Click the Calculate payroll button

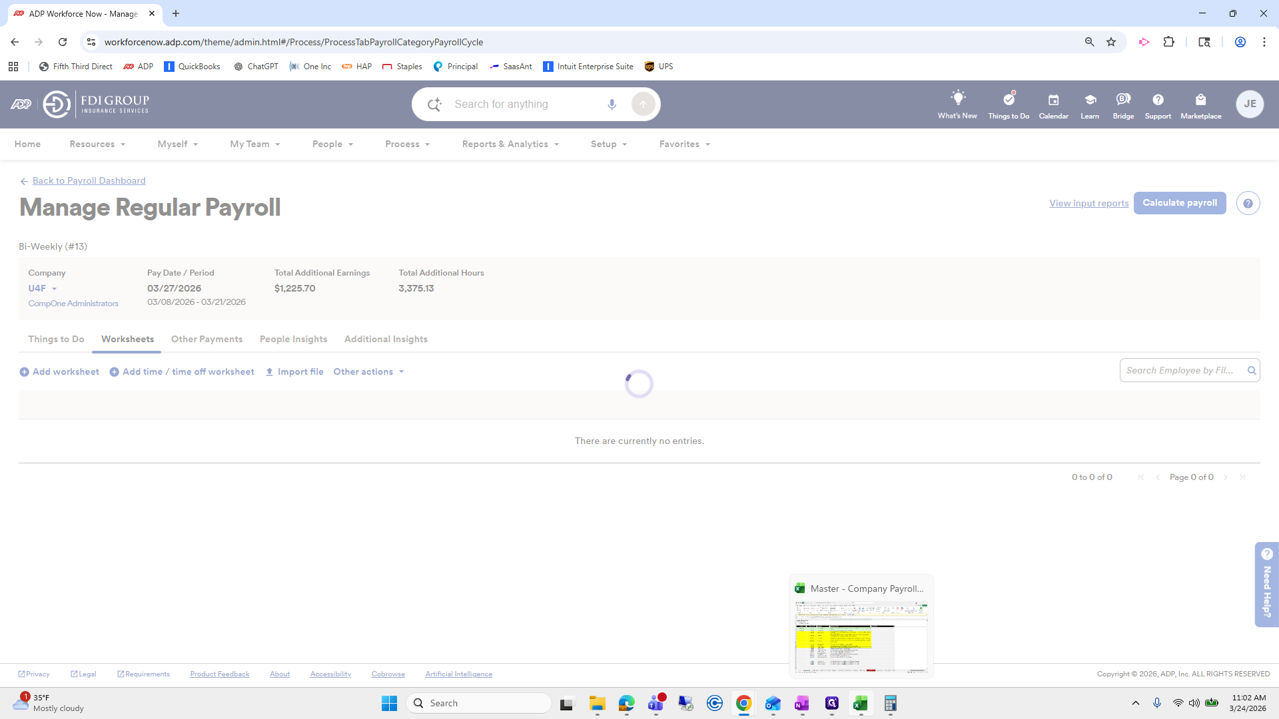point(1179,203)
